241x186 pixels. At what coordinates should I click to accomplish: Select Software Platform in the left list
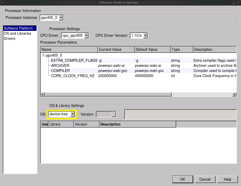coord(20,28)
